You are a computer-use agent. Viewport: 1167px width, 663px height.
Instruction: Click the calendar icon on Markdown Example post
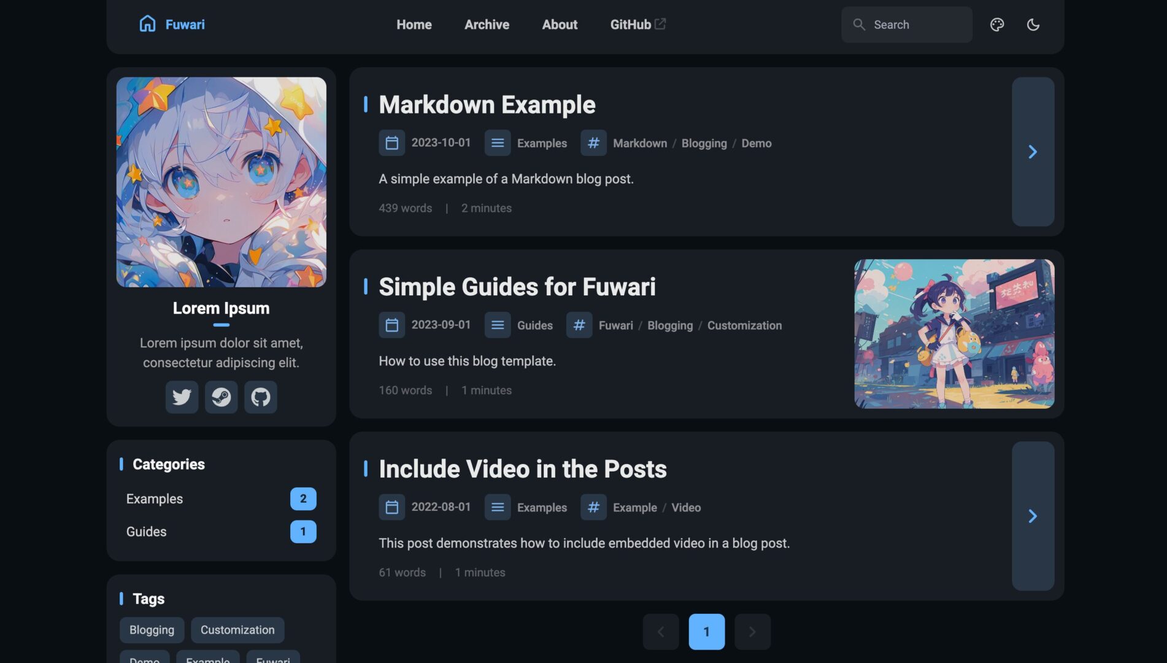coord(391,142)
